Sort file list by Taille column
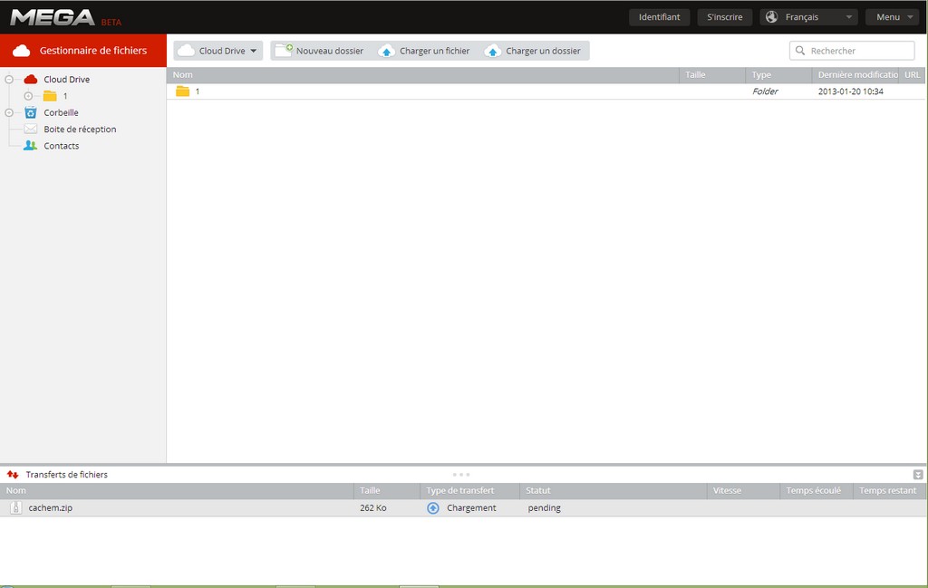Viewport: 928px width, 588px height. [x=712, y=74]
